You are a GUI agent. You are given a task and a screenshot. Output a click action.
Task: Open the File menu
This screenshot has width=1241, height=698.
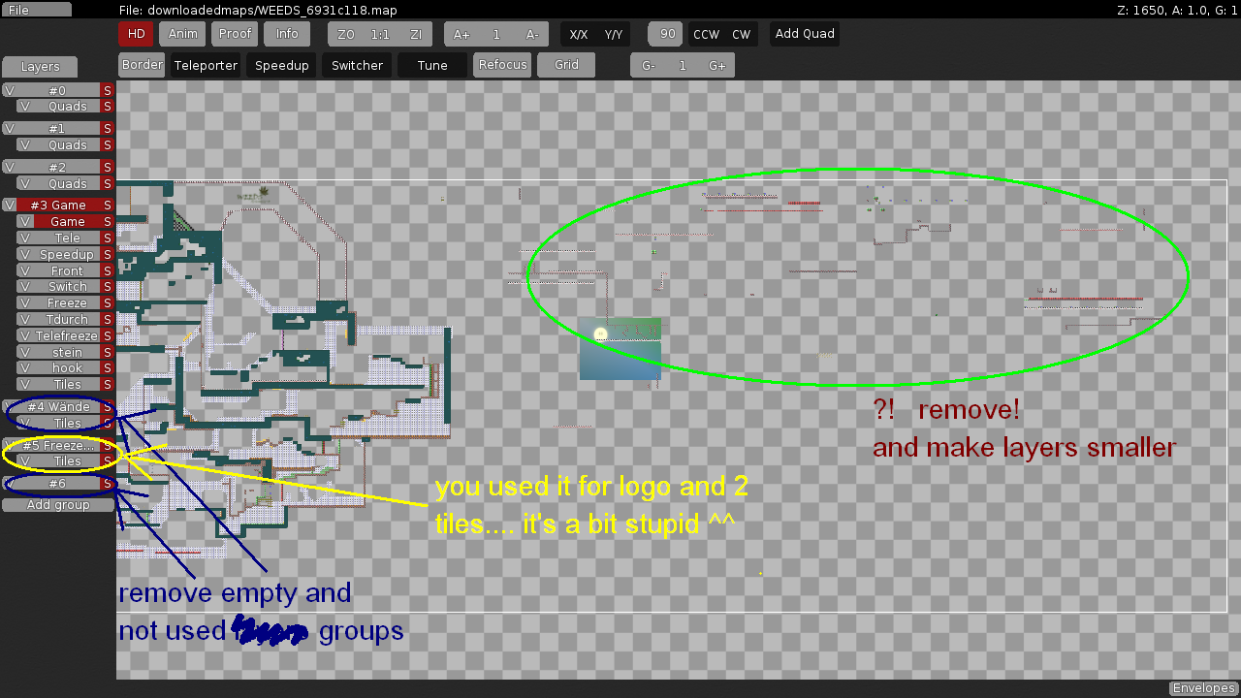(36, 10)
